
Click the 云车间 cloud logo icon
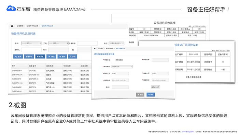[x=11, y=9]
